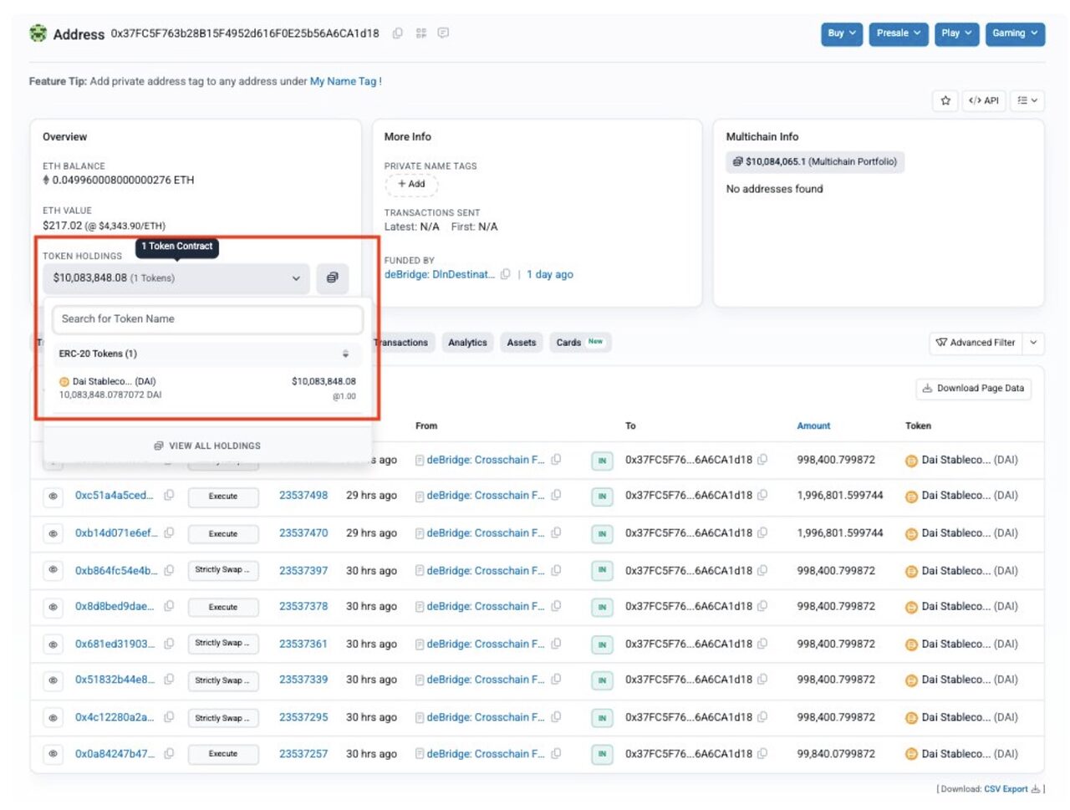Click the star icon to favorite address
The height and width of the screenshot is (810, 1070).
pyautogui.click(x=945, y=100)
